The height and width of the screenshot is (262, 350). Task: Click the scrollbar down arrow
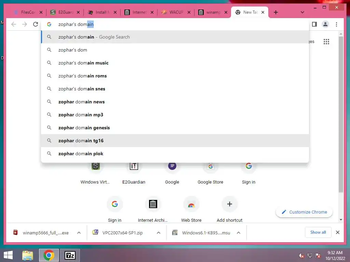341,220
